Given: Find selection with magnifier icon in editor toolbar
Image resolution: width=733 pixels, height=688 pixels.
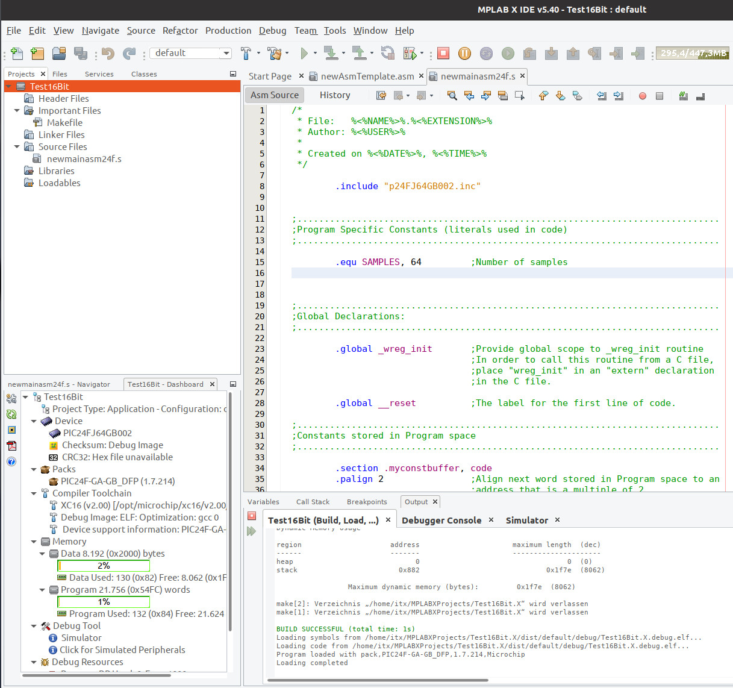Looking at the screenshot, I should (x=452, y=95).
